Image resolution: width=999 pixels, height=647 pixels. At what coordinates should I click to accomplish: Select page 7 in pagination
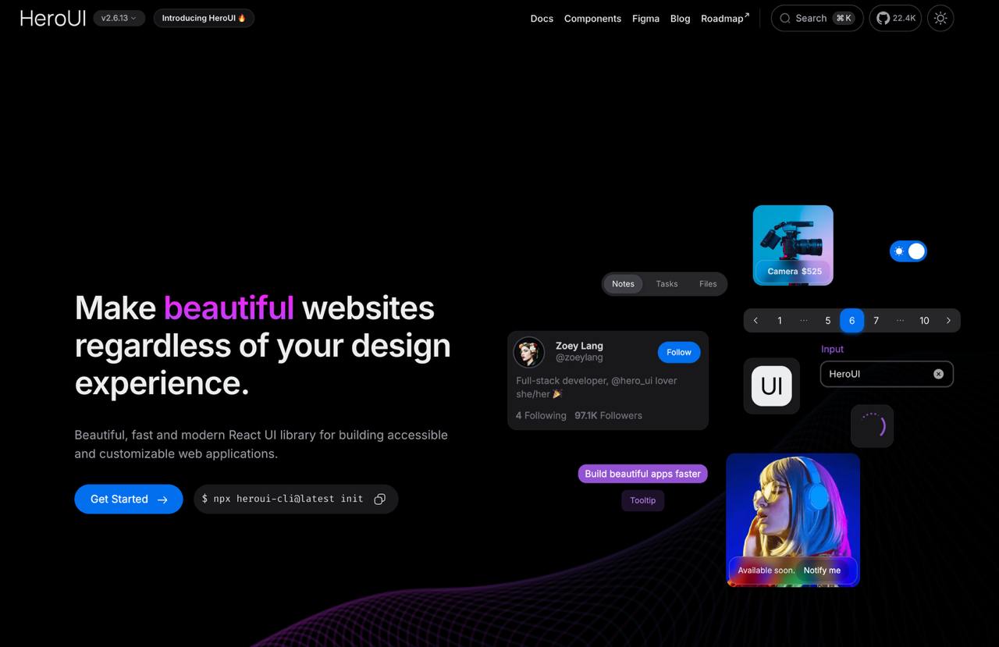(876, 321)
